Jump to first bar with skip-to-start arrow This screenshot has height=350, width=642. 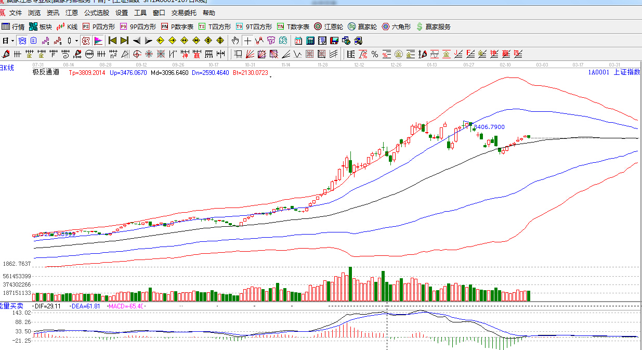(112, 41)
